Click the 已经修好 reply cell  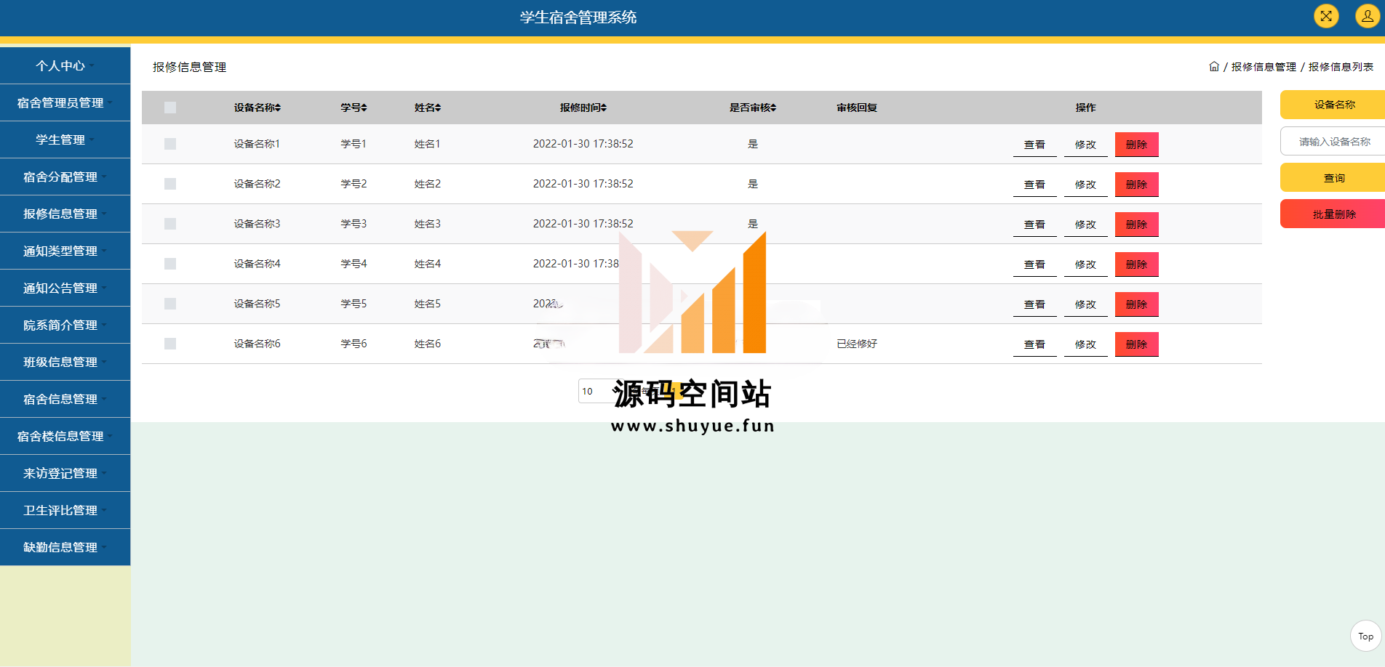[x=857, y=344]
